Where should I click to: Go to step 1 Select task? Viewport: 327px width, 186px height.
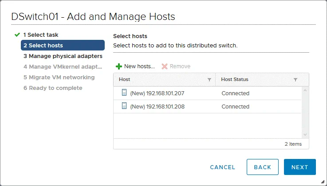(x=40, y=35)
